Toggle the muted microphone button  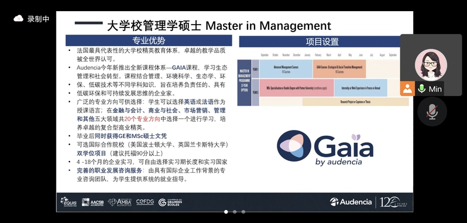[432, 112]
